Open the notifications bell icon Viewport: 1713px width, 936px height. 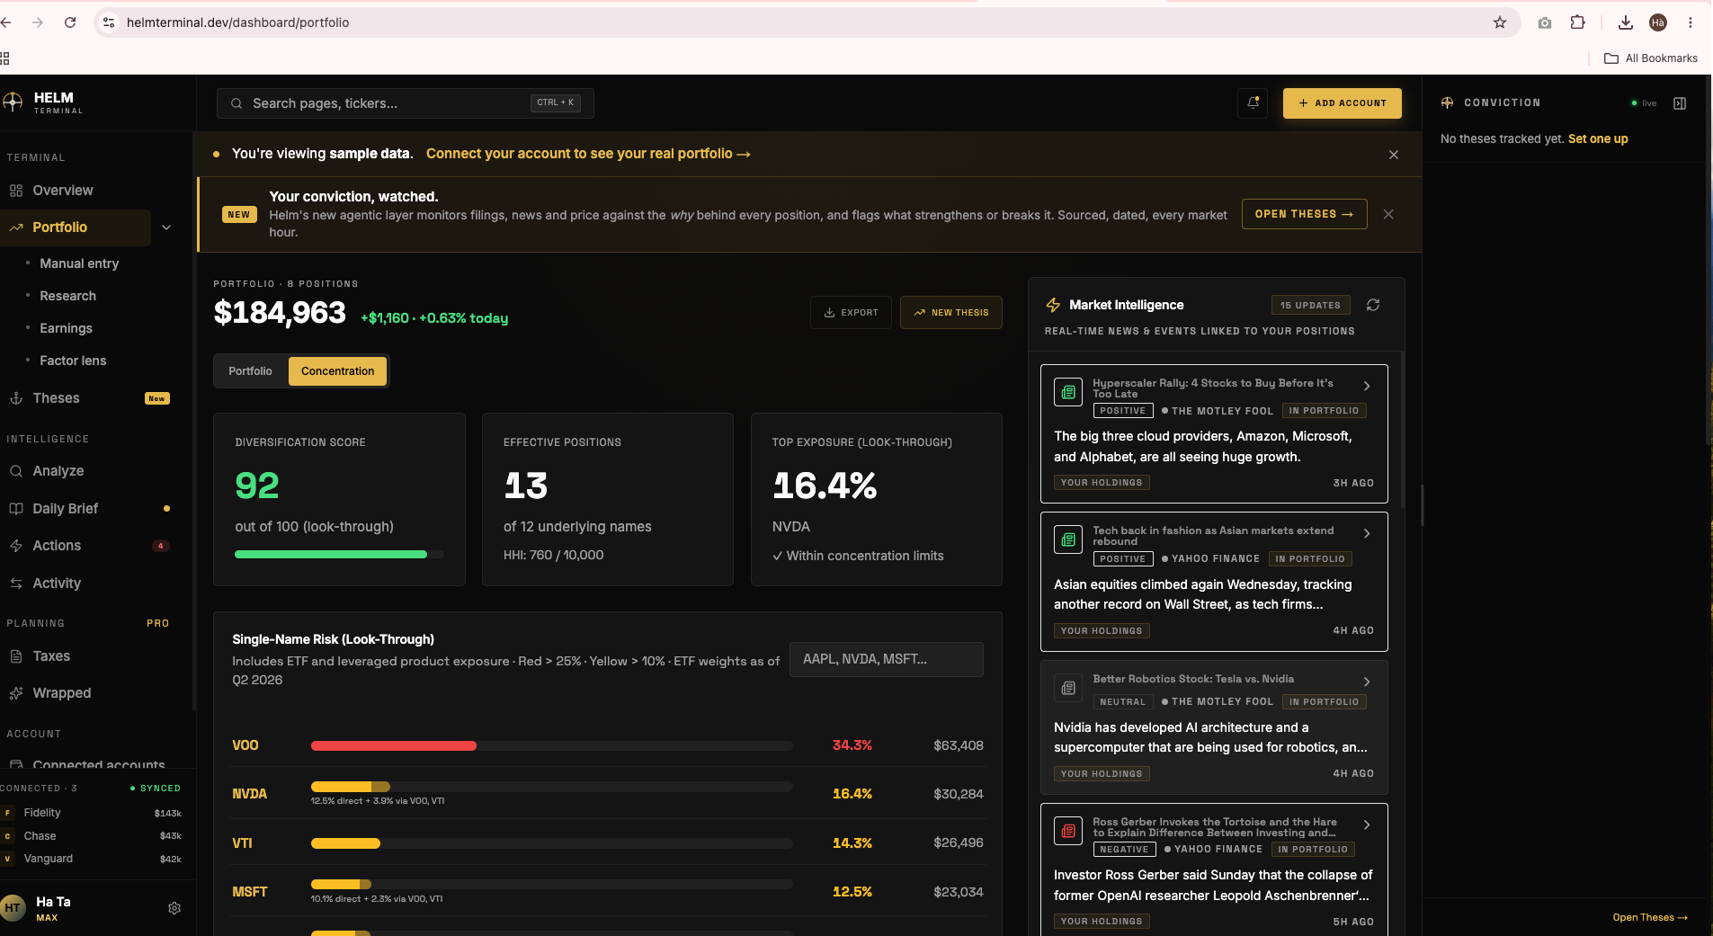(x=1253, y=103)
